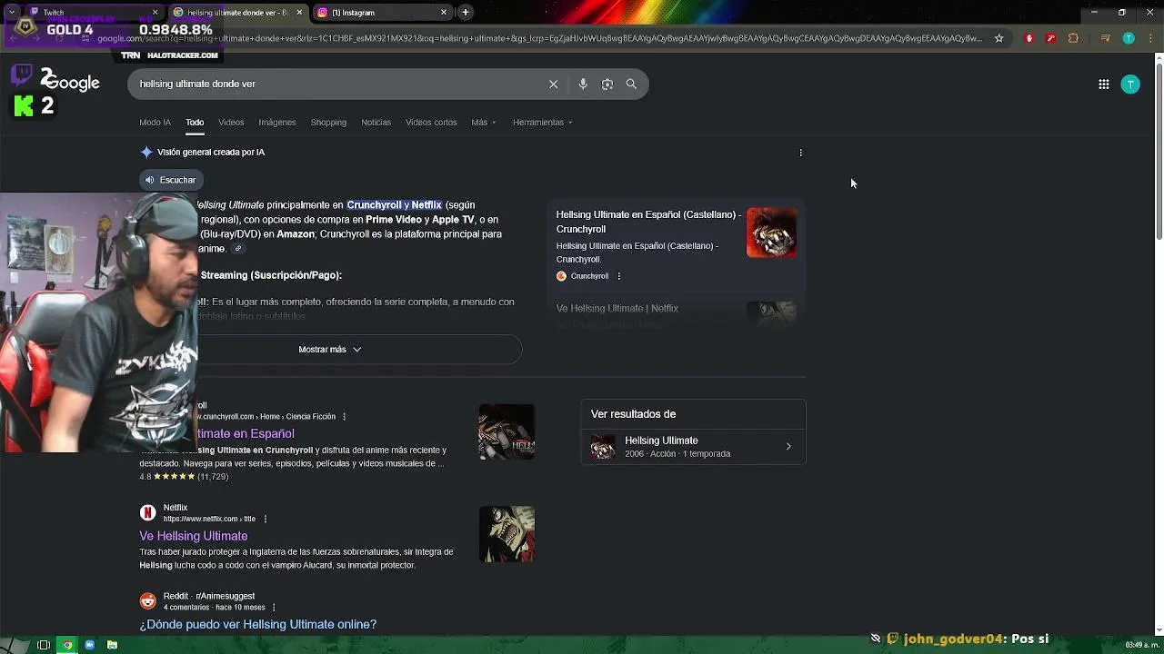1164x654 pixels.
Task: Click the Ver resultados de heading
Action: (633, 414)
